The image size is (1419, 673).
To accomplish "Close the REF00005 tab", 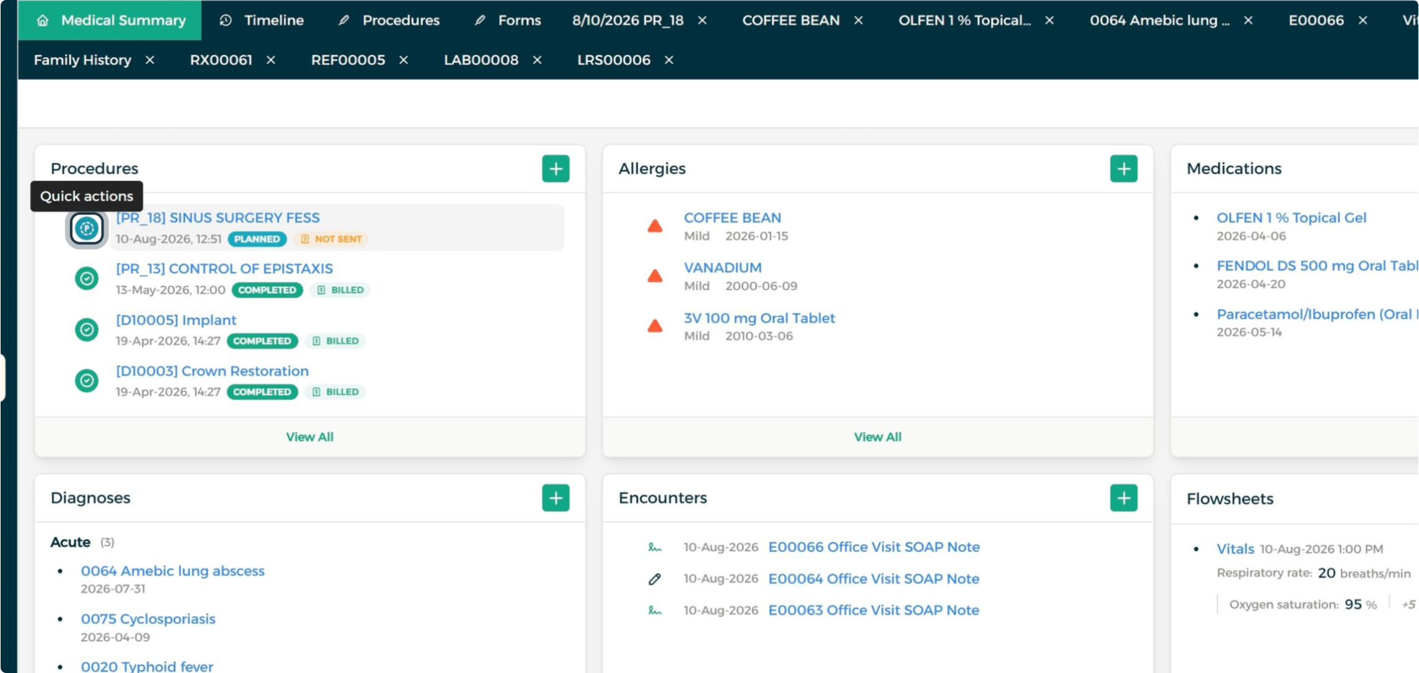I will [x=404, y=60].
